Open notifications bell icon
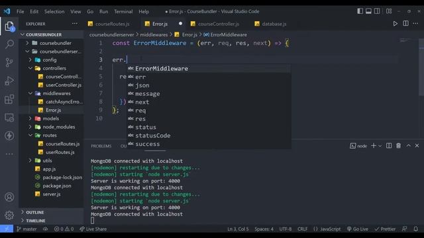The height and width of the screenshot is (238, 424). point(416,229)
